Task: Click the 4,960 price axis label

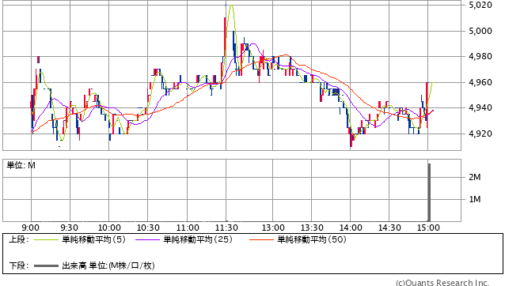Action: [480, 83]
